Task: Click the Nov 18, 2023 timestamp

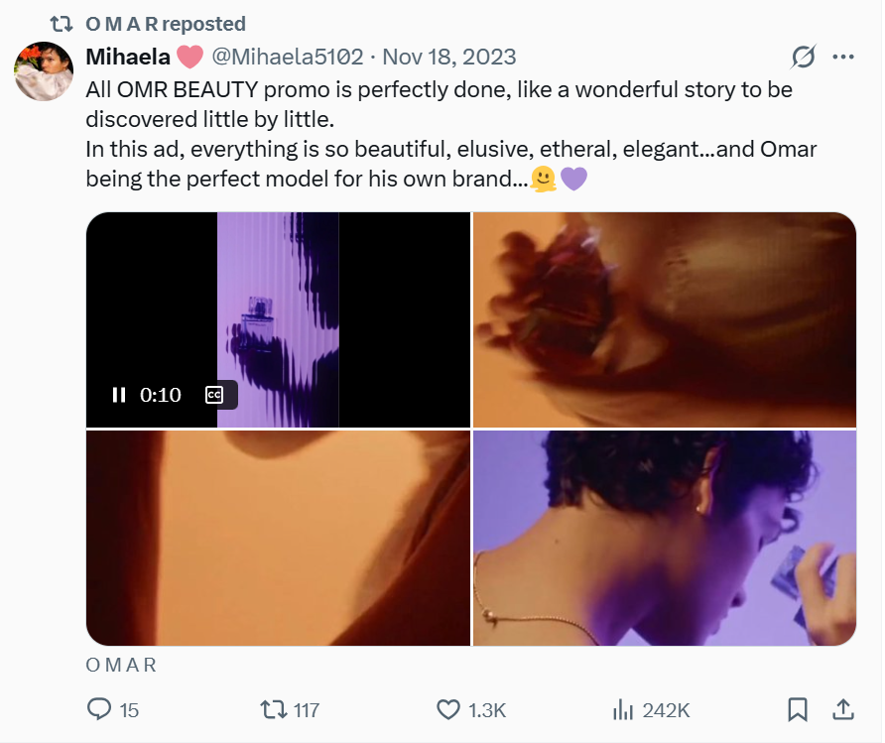Action: (x=448, y=57)
